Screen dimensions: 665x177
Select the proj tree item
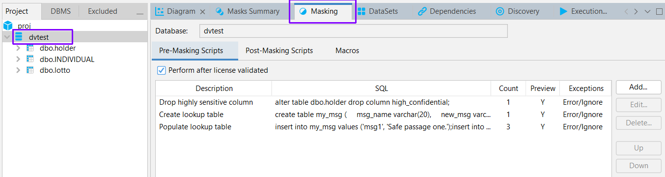coord(25,26)
